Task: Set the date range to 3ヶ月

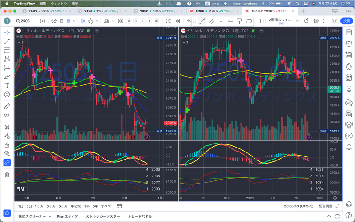Action: [51, 206]
